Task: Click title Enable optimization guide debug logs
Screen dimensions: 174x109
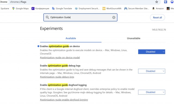Action: coord(60,66)
